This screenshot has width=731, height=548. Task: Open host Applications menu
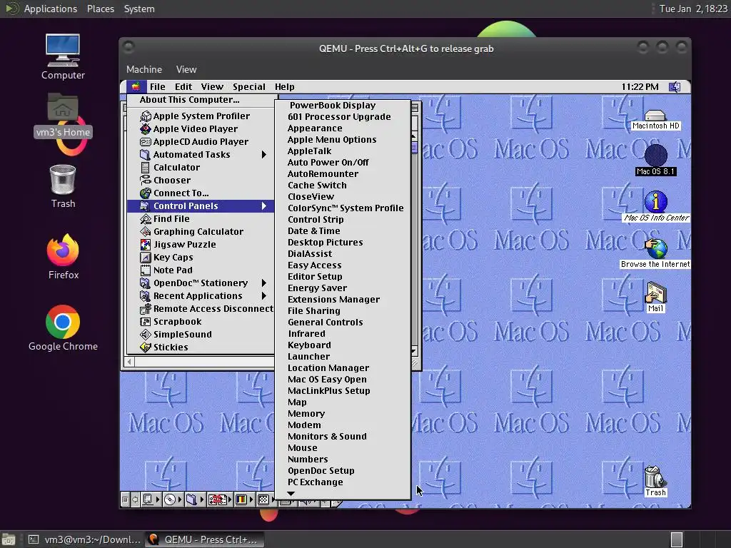point(51,9)
